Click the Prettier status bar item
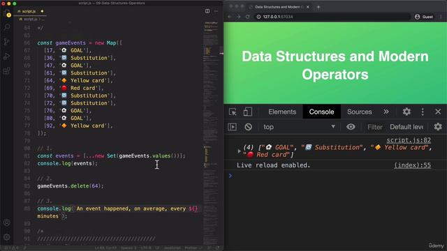 pyautogui.click(x=193, y=248)
